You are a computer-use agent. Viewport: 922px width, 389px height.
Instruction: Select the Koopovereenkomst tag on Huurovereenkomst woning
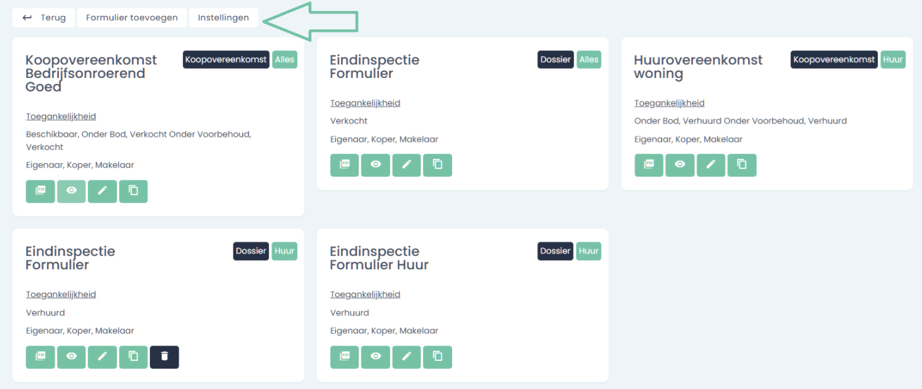[834, 60]
